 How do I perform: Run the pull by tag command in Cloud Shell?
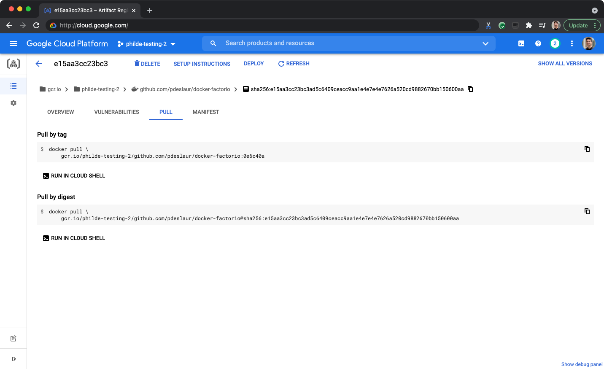tap(74, 176)
